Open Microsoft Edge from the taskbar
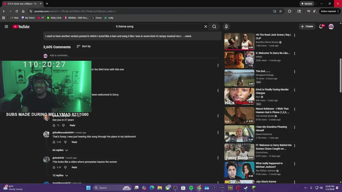This screenshot has height=192, width=342. (152, 188)
